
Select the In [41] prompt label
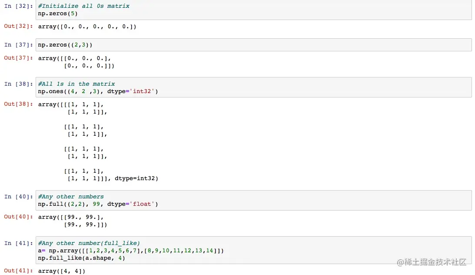18,243
